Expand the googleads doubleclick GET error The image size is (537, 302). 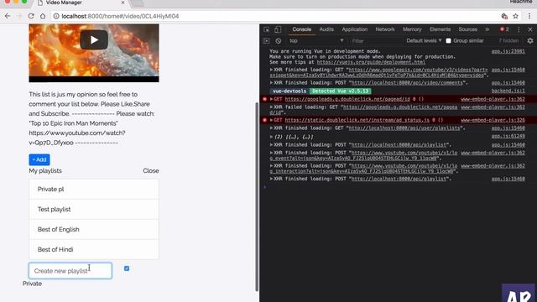pyautogui.click(x=272, y=99)
